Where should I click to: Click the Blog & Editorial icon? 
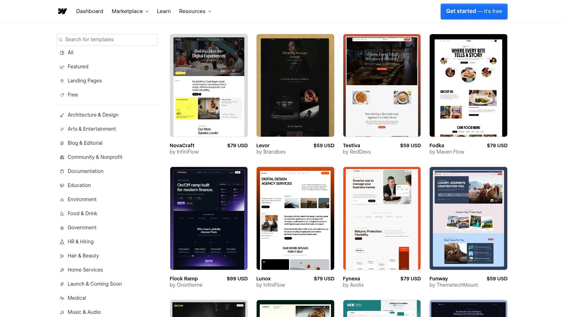62,143
